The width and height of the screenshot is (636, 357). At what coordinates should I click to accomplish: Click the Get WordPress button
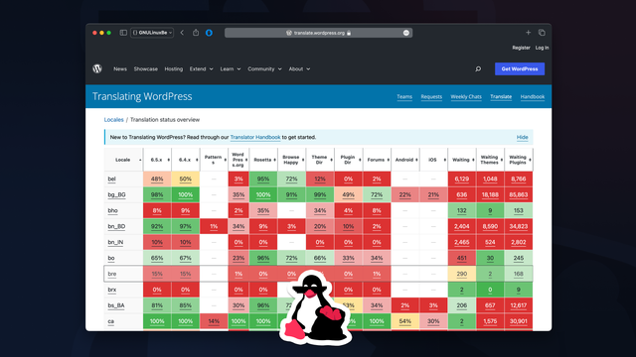click(520, 68)
